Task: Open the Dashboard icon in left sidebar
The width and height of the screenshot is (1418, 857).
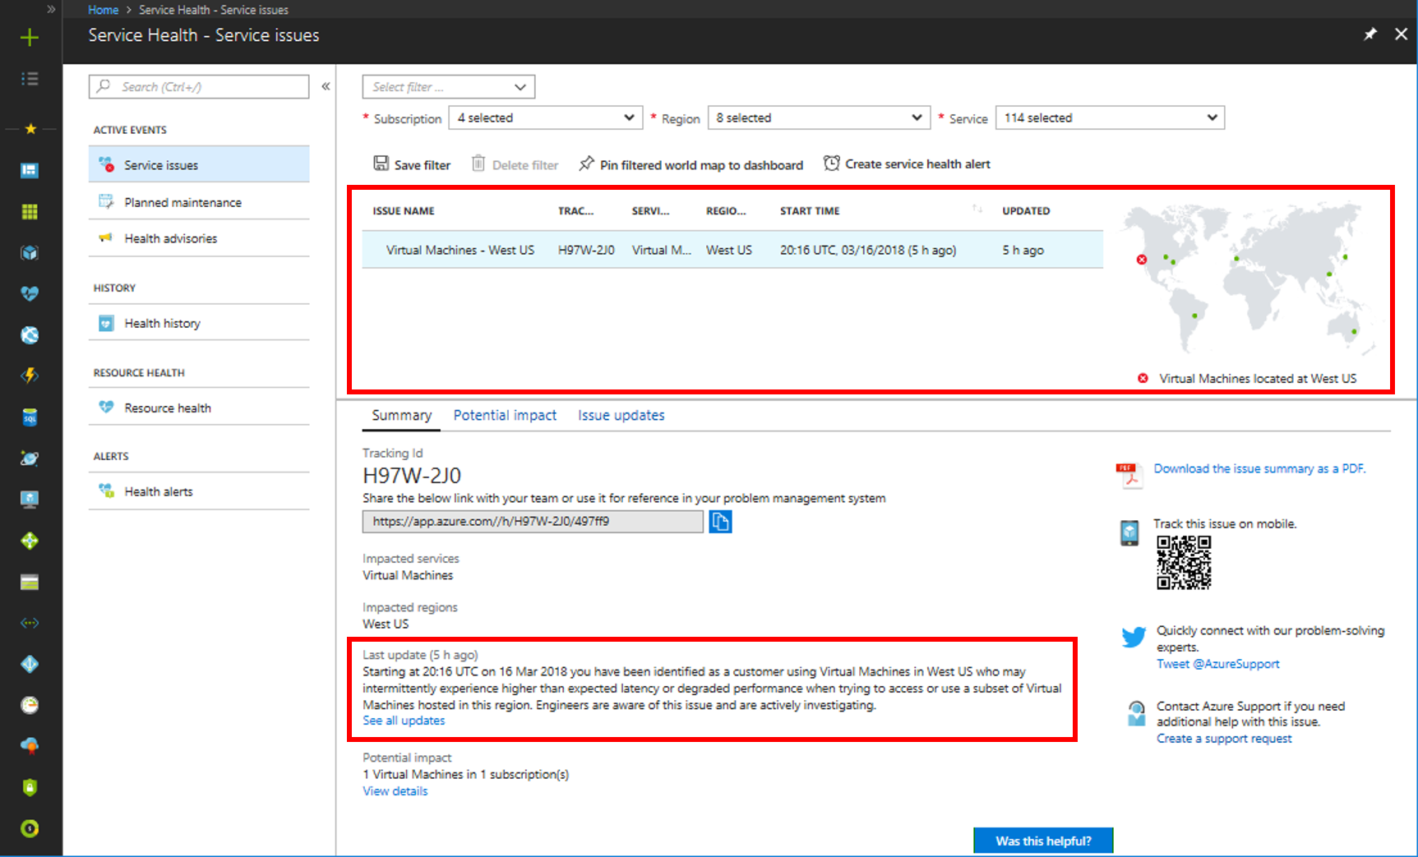Action: coord(30,170)
